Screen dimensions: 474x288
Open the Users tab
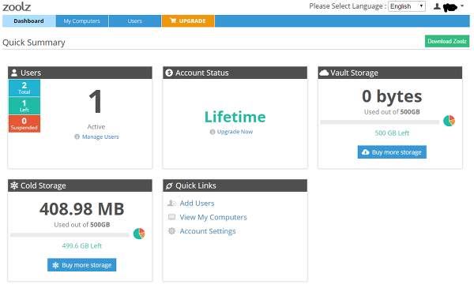coord(135,21)
